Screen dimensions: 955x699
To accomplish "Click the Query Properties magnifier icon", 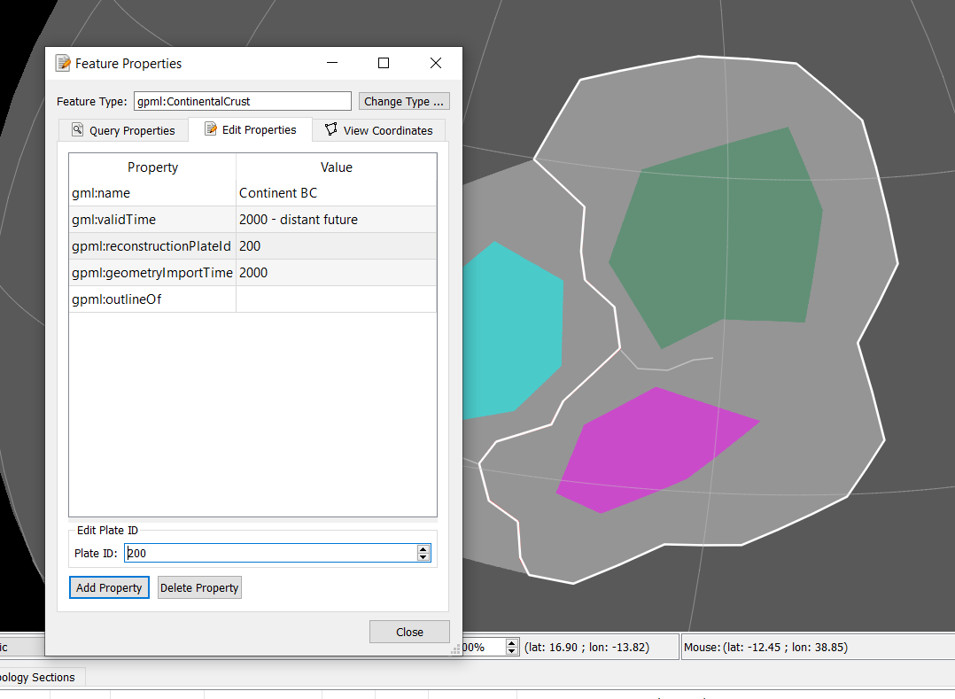I will (77, 129).
